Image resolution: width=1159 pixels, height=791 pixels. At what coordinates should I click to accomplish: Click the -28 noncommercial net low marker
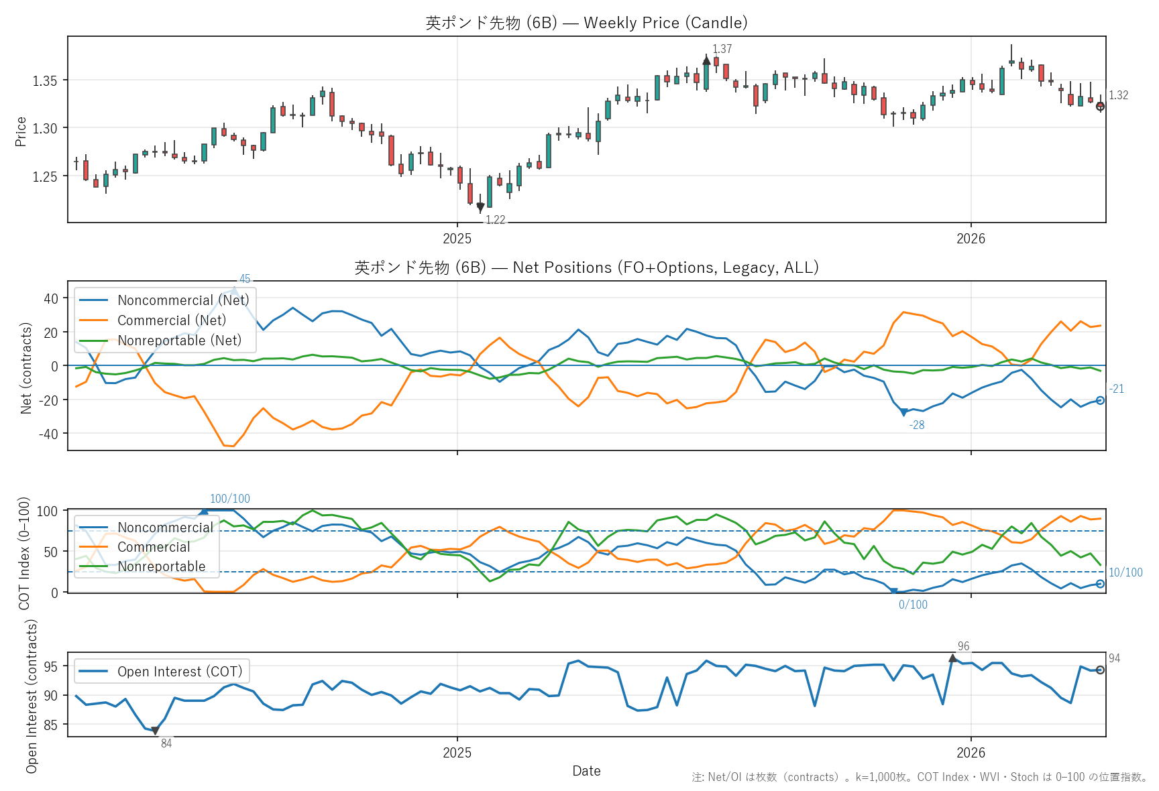coord(903,412)
